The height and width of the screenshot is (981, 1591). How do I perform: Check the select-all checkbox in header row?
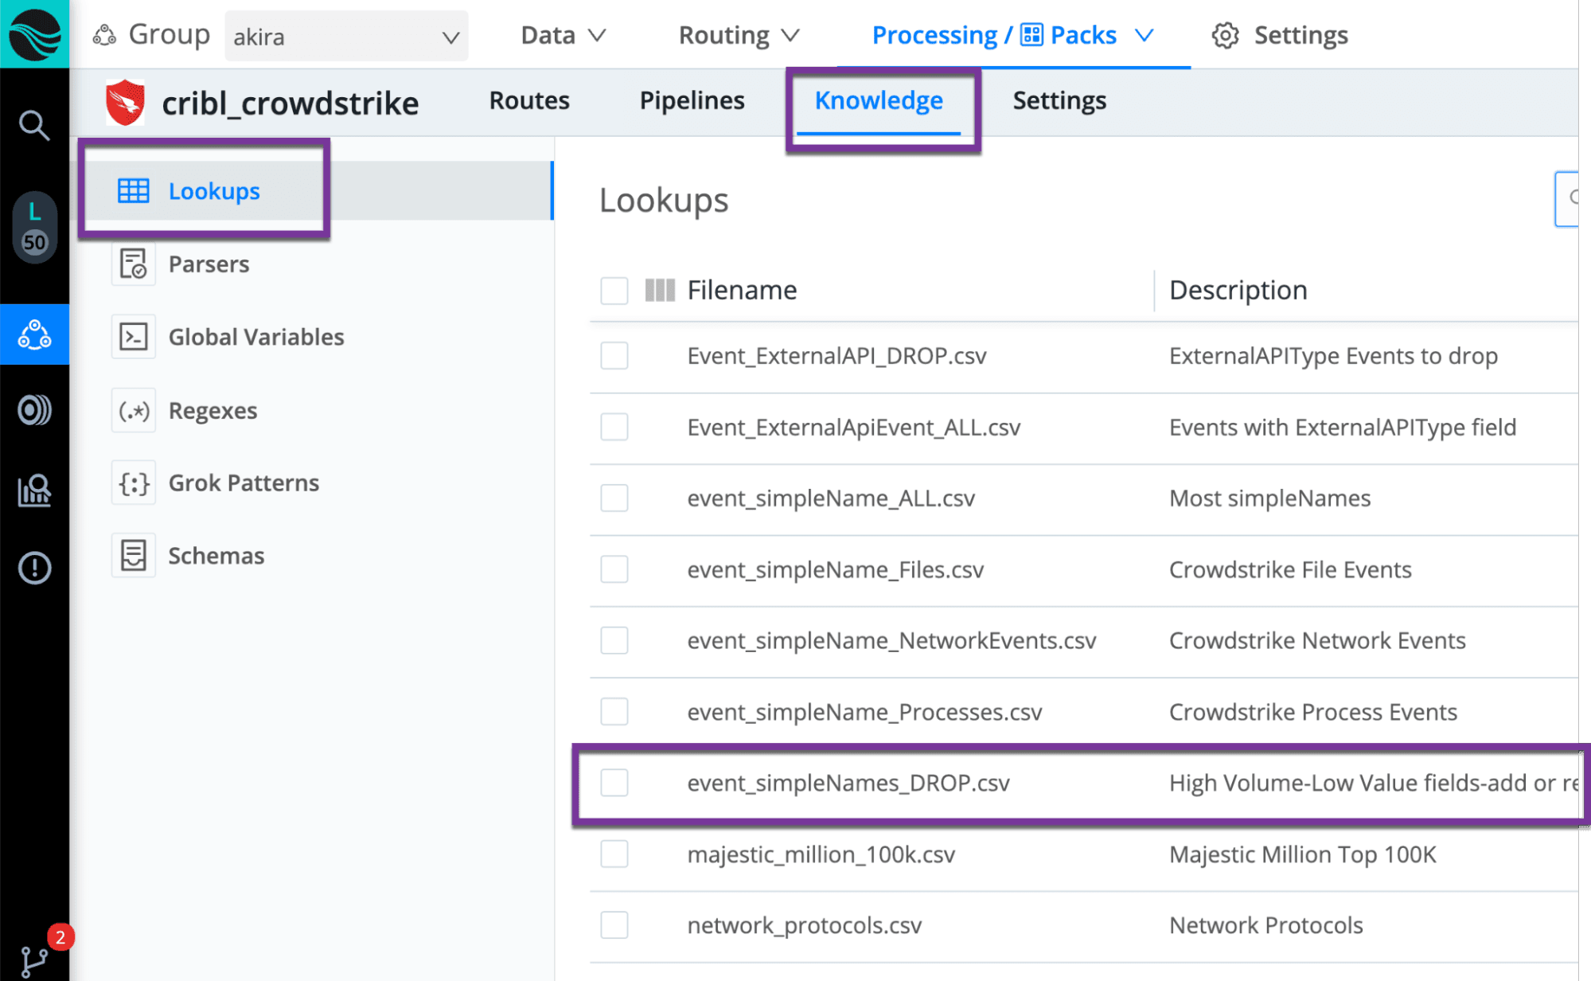[614, 291]
